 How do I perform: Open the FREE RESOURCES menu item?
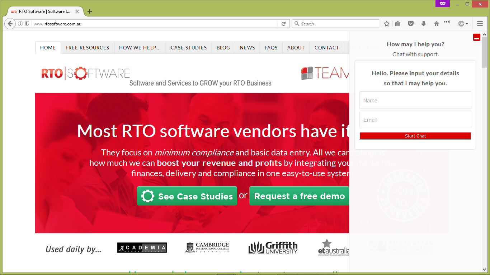88,48
